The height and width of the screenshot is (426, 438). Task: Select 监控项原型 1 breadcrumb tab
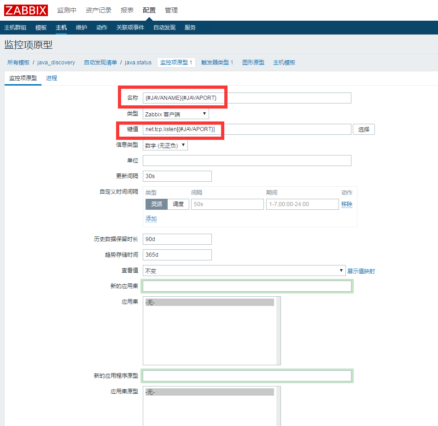pyautogui.click(x=176, y=63)
